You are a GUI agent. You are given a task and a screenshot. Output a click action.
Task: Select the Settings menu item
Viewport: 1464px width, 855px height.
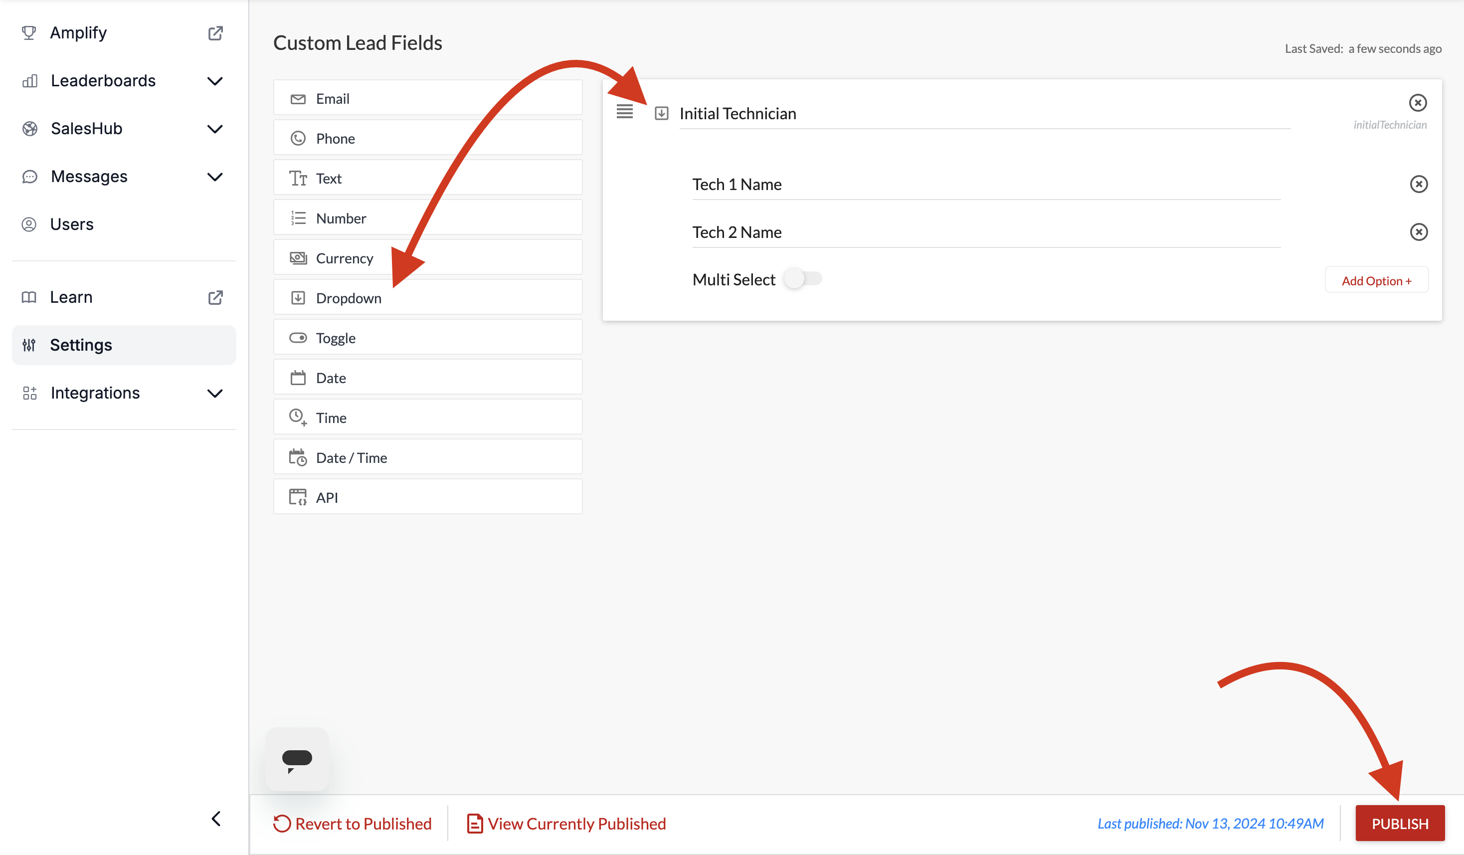point(124,345)
